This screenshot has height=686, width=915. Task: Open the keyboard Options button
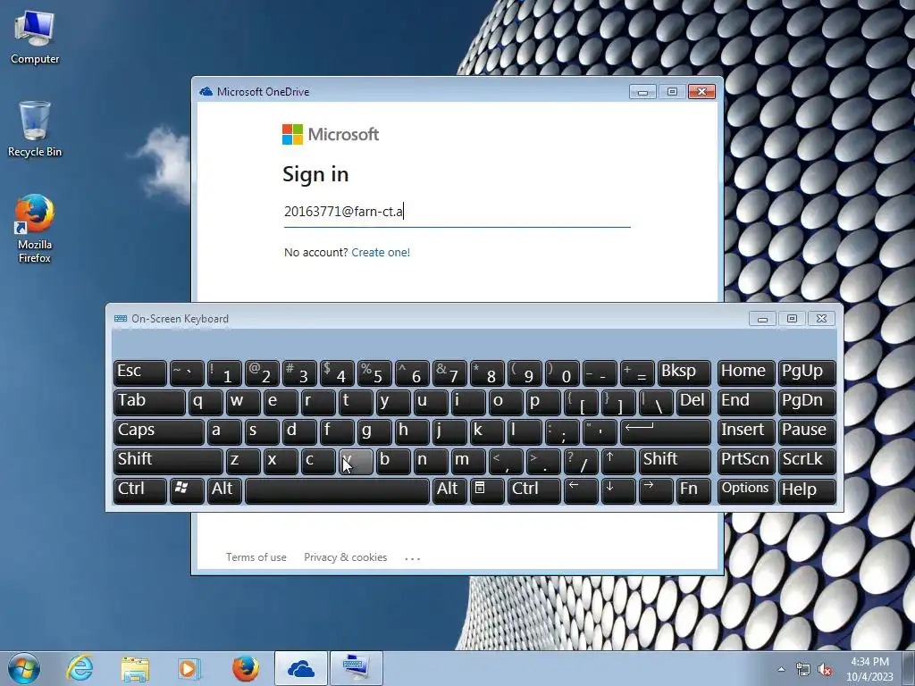(746, 489)
